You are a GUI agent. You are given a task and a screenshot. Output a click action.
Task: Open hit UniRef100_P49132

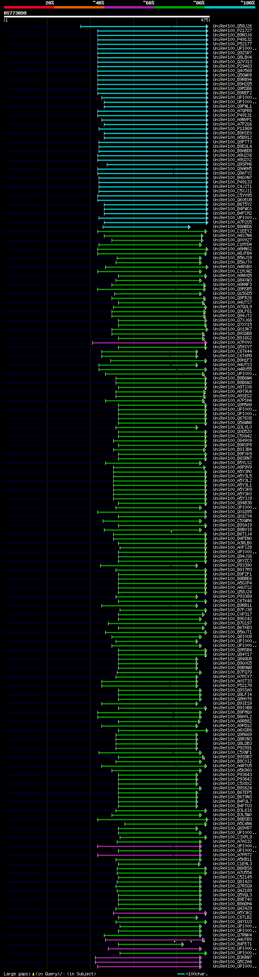click(x=232, y=40)
